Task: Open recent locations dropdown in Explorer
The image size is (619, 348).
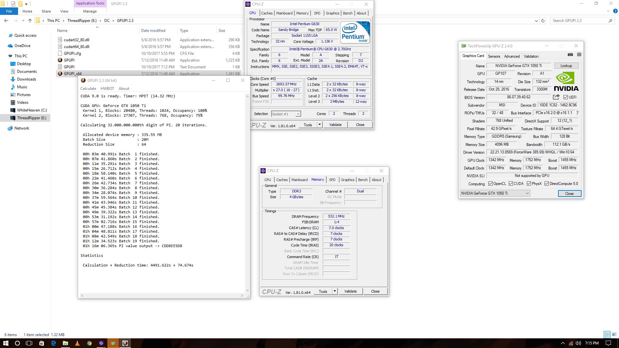Action: 23,21
